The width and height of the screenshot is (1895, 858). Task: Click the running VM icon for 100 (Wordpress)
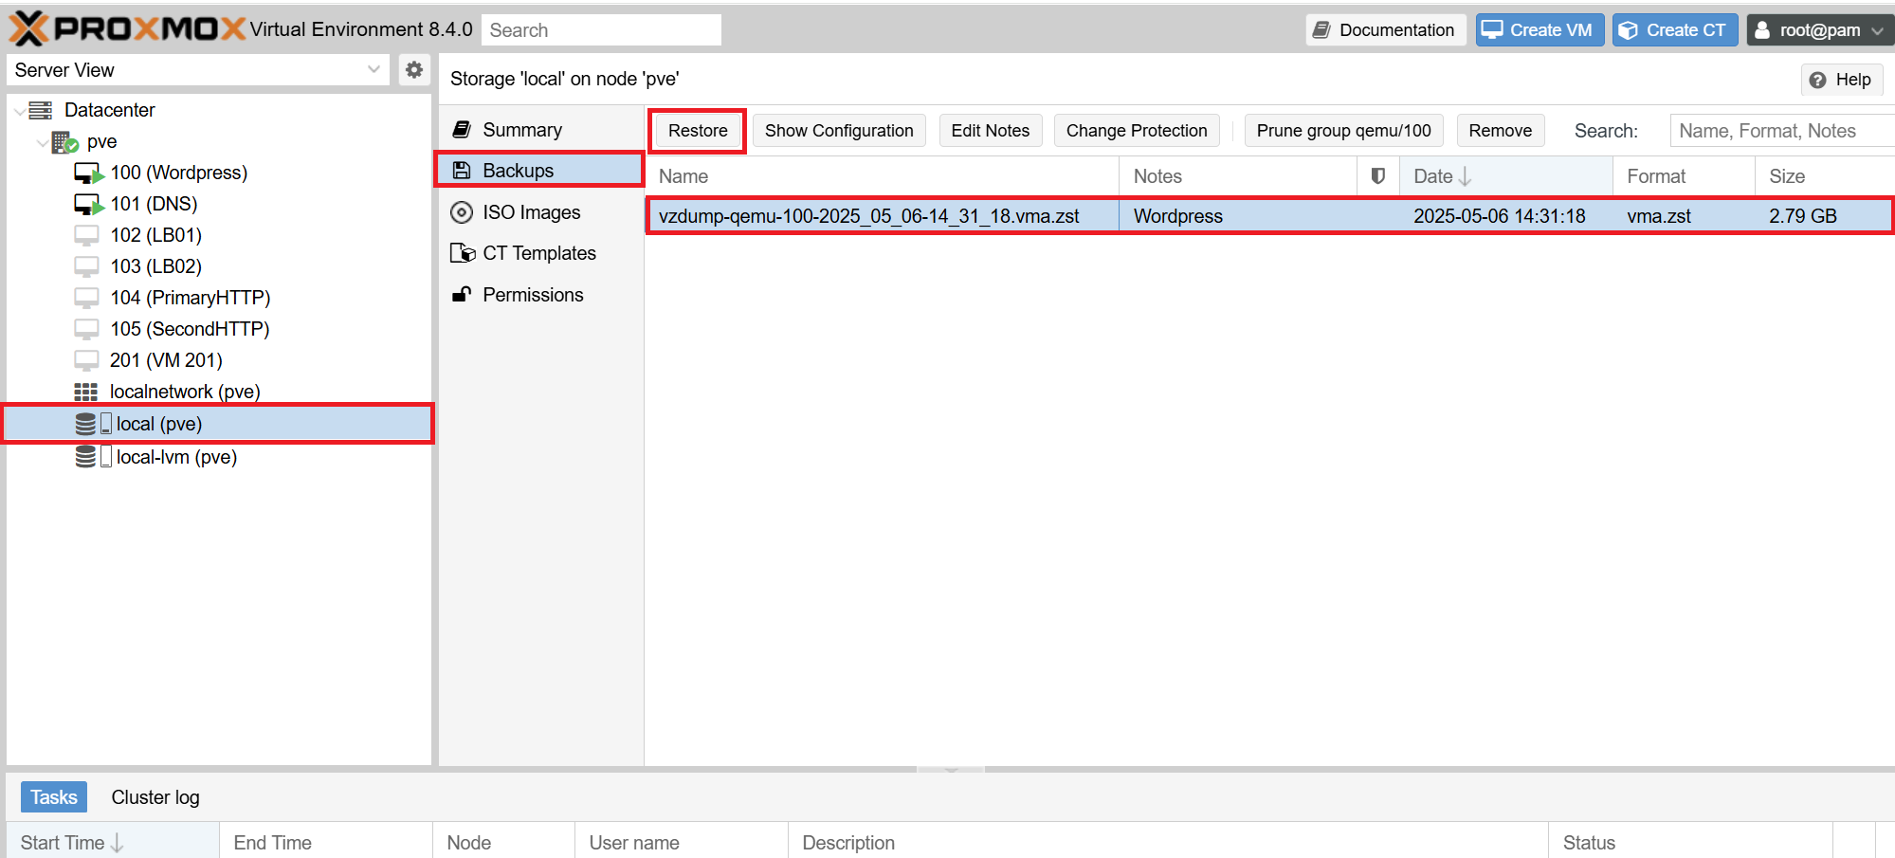(x=88, y=173)
